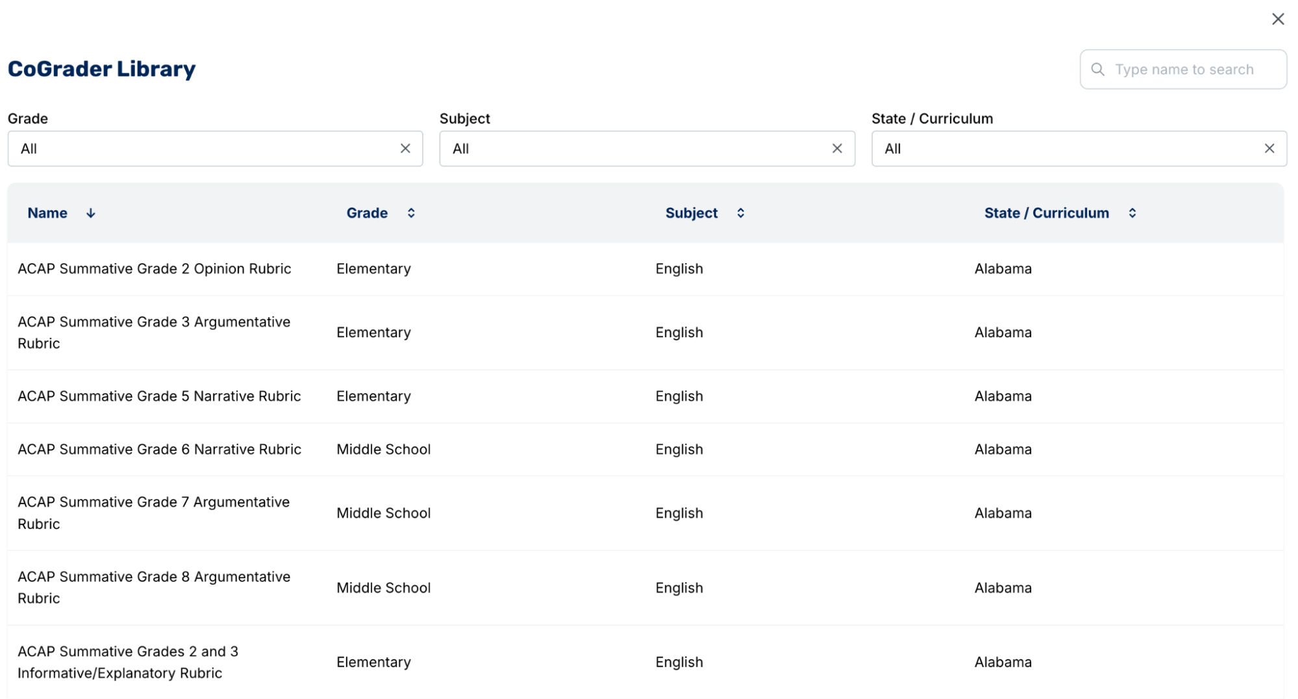Image resolution: width=1298 pixels, height=699 pixels.
Task: Clear the Grade filter with its X icon
Action: [x=405, y=148]
